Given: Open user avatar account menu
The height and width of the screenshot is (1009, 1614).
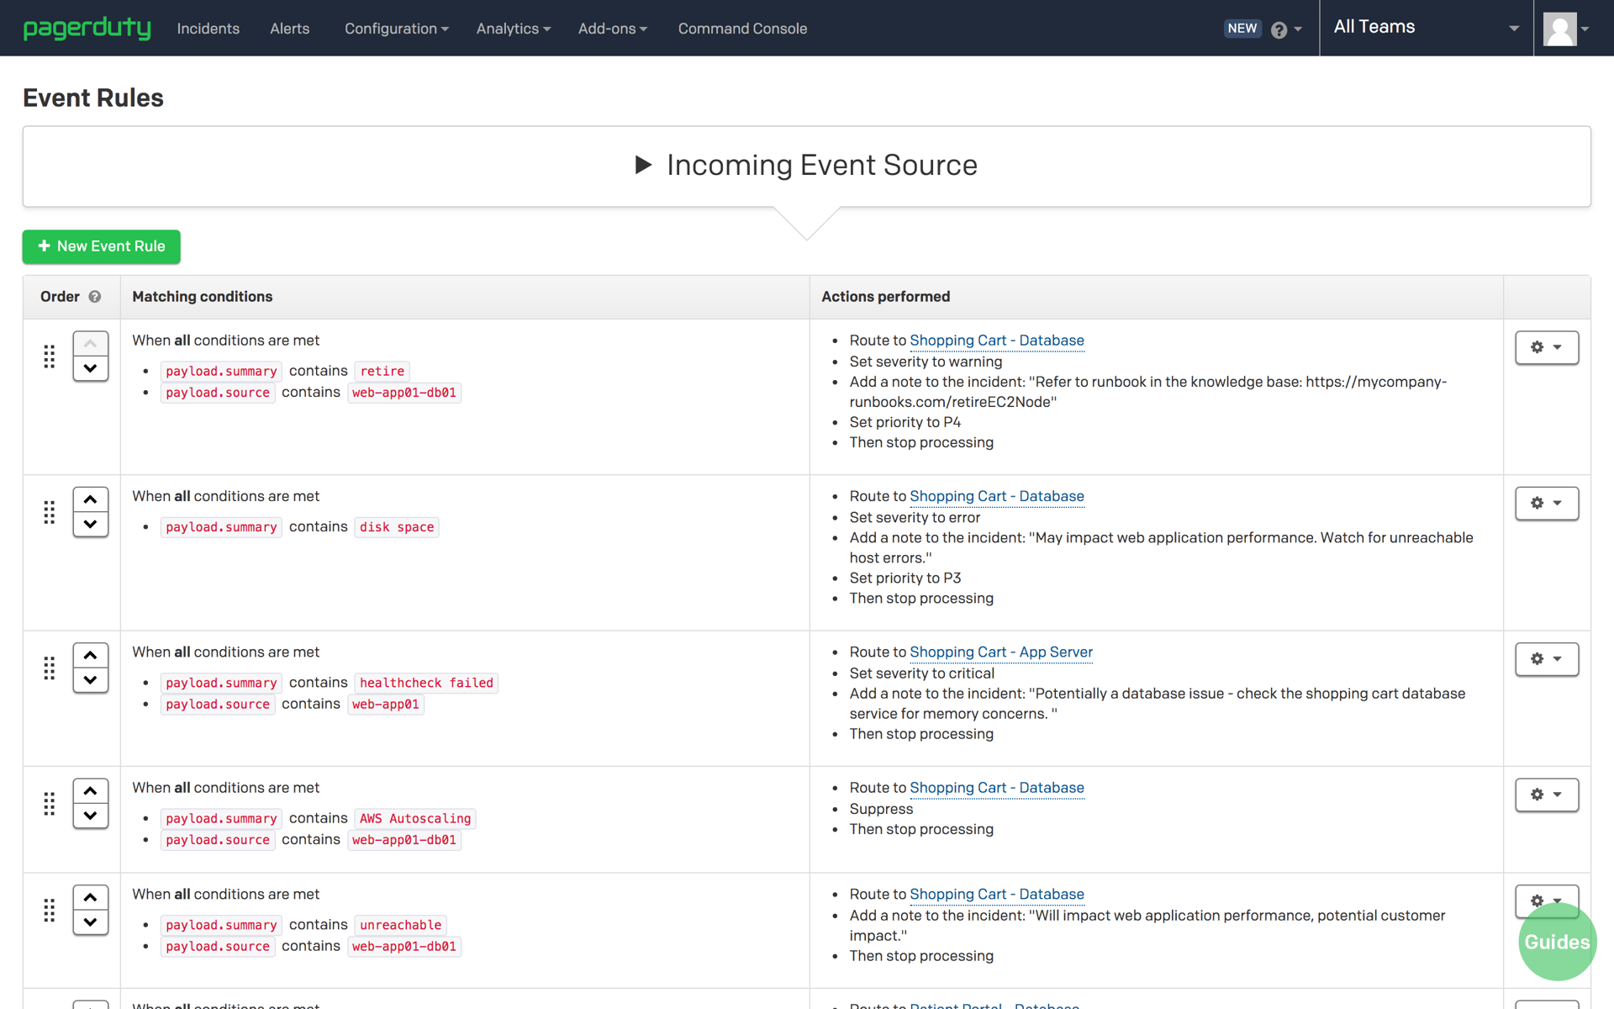Looking at the screenshot, I should click(x=1565, y=29).
